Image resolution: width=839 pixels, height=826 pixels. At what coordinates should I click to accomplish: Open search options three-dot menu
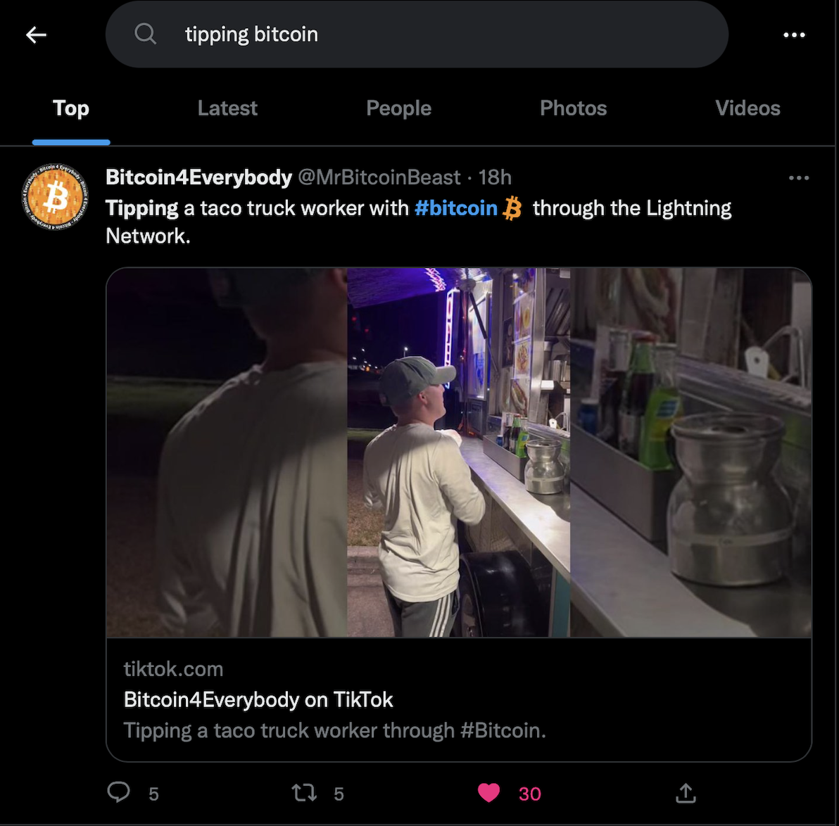[794, 34]
